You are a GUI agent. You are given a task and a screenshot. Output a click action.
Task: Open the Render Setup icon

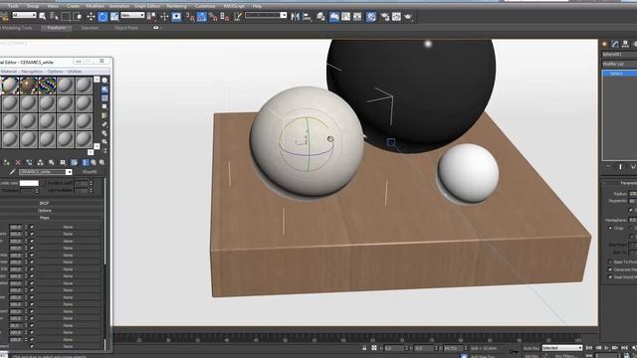pyautogui.click(x=385, y=17)
